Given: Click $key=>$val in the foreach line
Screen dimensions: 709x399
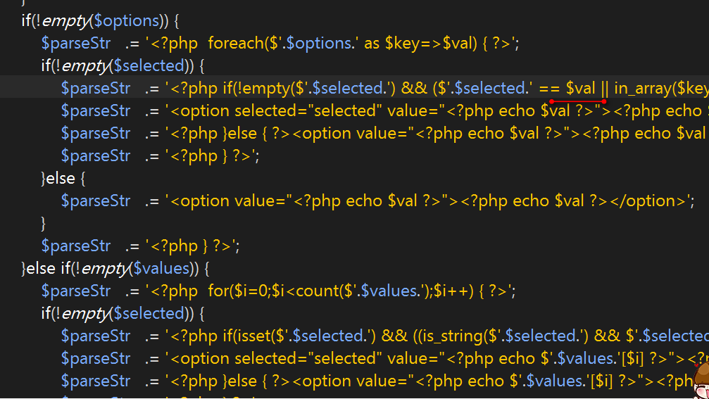Looking at the screenshot, I should tap(429, 44).
